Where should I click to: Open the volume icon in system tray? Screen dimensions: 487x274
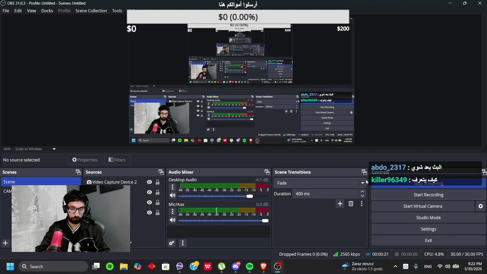point(447,266)
